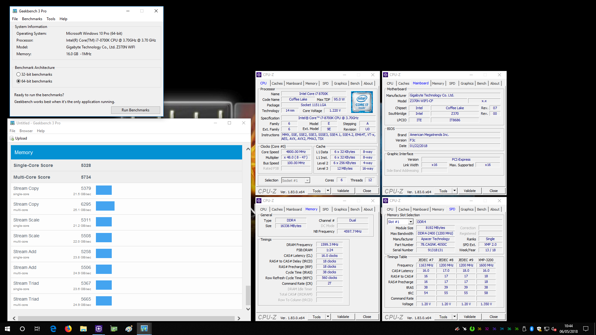Select 64-bit benchmarks radio button
Image resolution: width=596 pixels, height=335 pixels.
coord(19,81)
